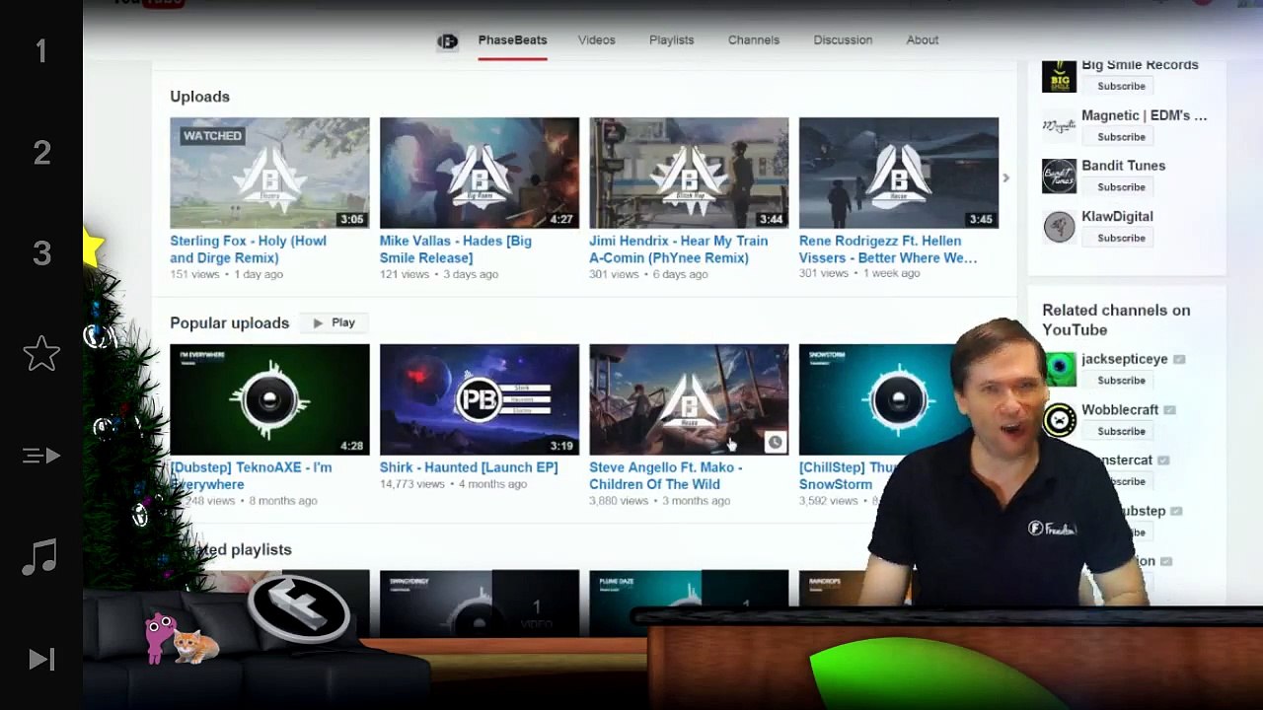Click 'Steve Angello Ft. Mako - Children Of The Wild' title

point(666,476)
